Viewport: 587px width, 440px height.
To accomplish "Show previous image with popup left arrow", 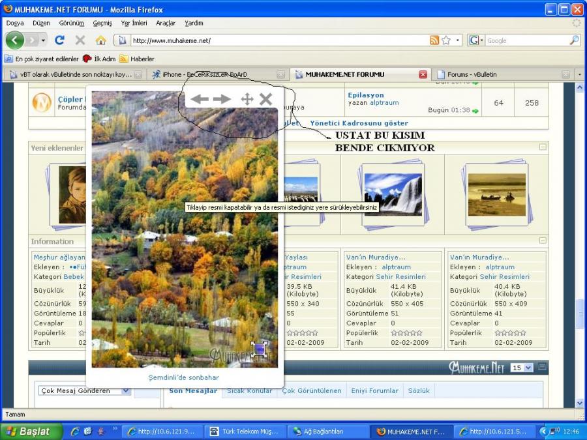I will point(200,99).
